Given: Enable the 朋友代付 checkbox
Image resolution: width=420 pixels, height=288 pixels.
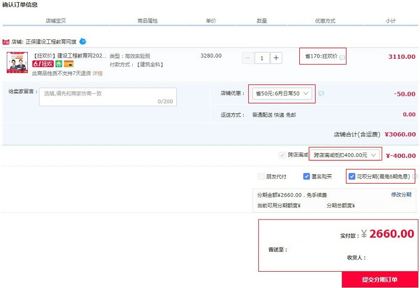Looking at the screenshot, I should pyautogui.click(x=261, y=177).
